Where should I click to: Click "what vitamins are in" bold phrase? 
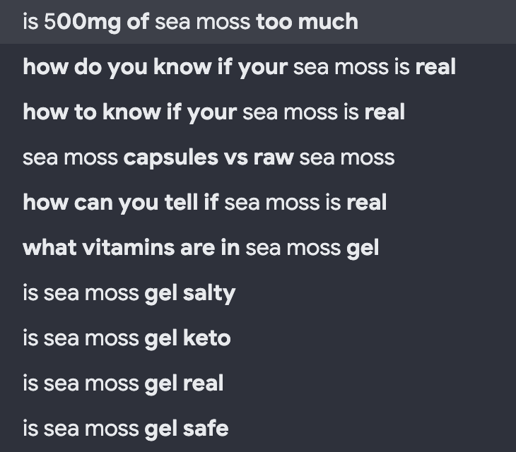131,248
